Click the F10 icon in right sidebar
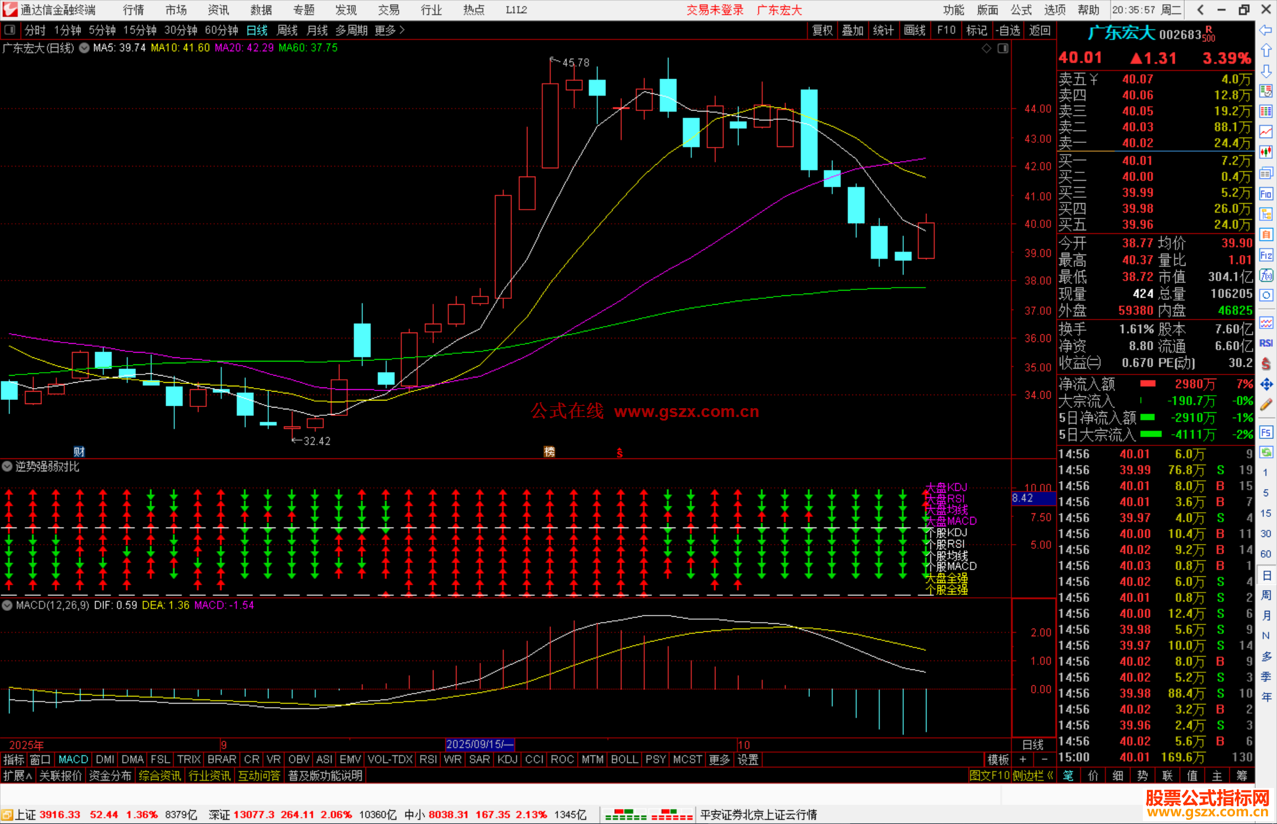 [1266, 194]
